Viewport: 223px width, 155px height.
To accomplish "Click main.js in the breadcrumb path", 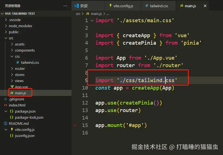I will point(96,14).
